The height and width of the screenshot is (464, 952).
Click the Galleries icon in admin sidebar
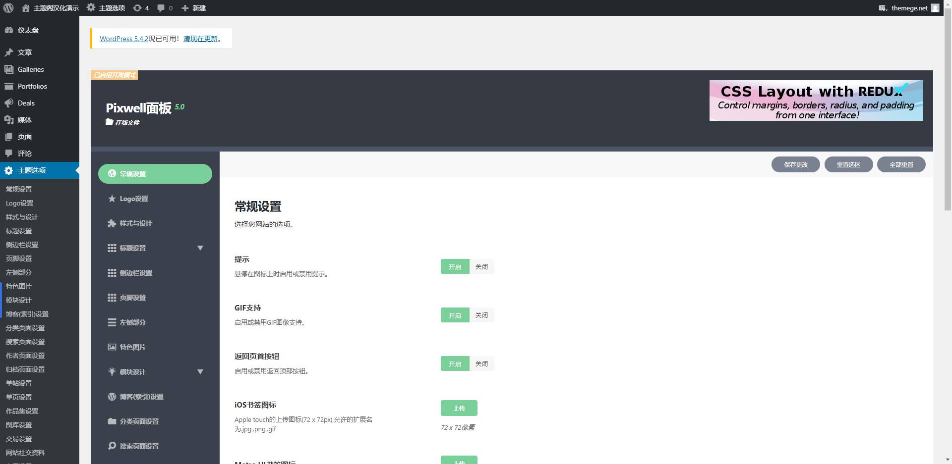tap(9, 69)
